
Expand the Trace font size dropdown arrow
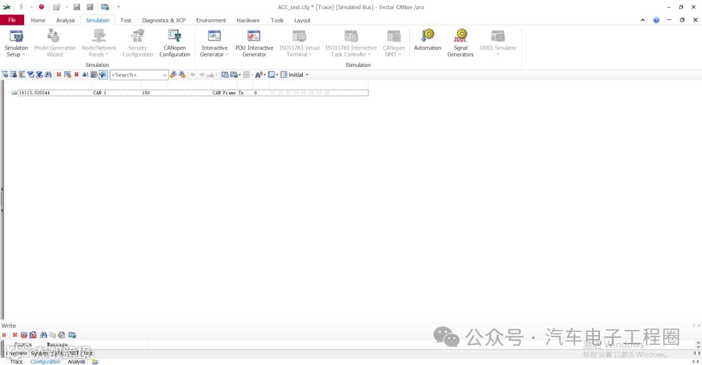265,75
